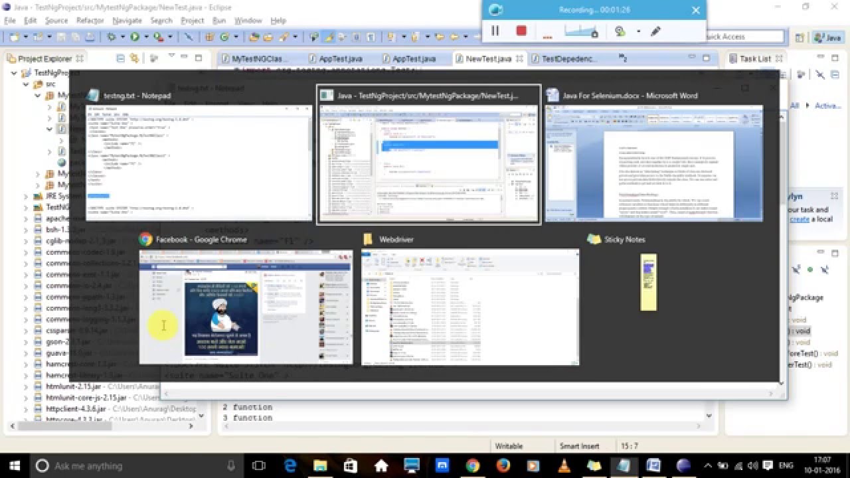Switch to Eclipse Java window thumbnail
Viewport: 850px width, 478px height.
pyautogui.click(x=428, y=154)
